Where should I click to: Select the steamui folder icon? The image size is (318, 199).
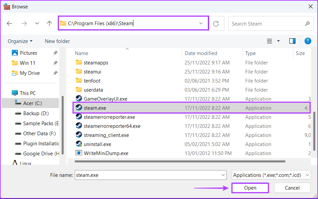pyautogui.click(x=79, y=71)
